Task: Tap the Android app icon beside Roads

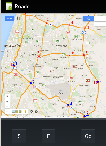Action: (9, 6)
